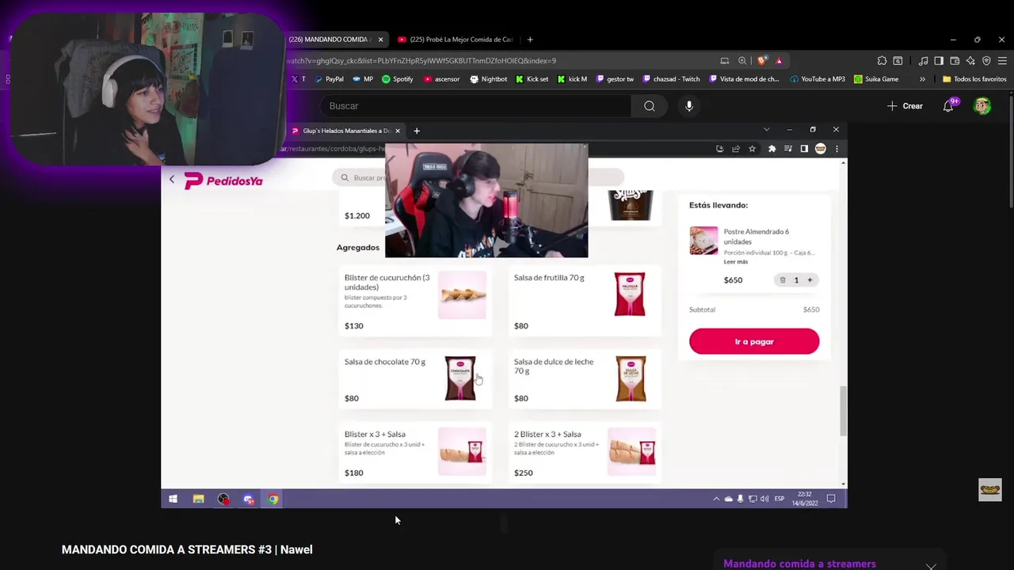Open the YouTube account avatar menu

[x=982, y=106]
